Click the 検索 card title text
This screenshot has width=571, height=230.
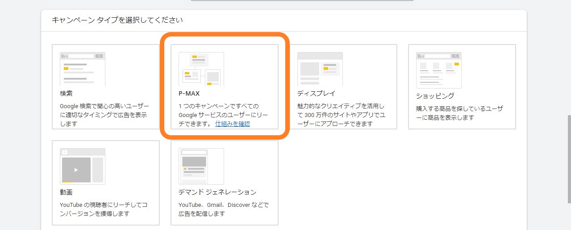pyautogui.click(x=66, y=93)
